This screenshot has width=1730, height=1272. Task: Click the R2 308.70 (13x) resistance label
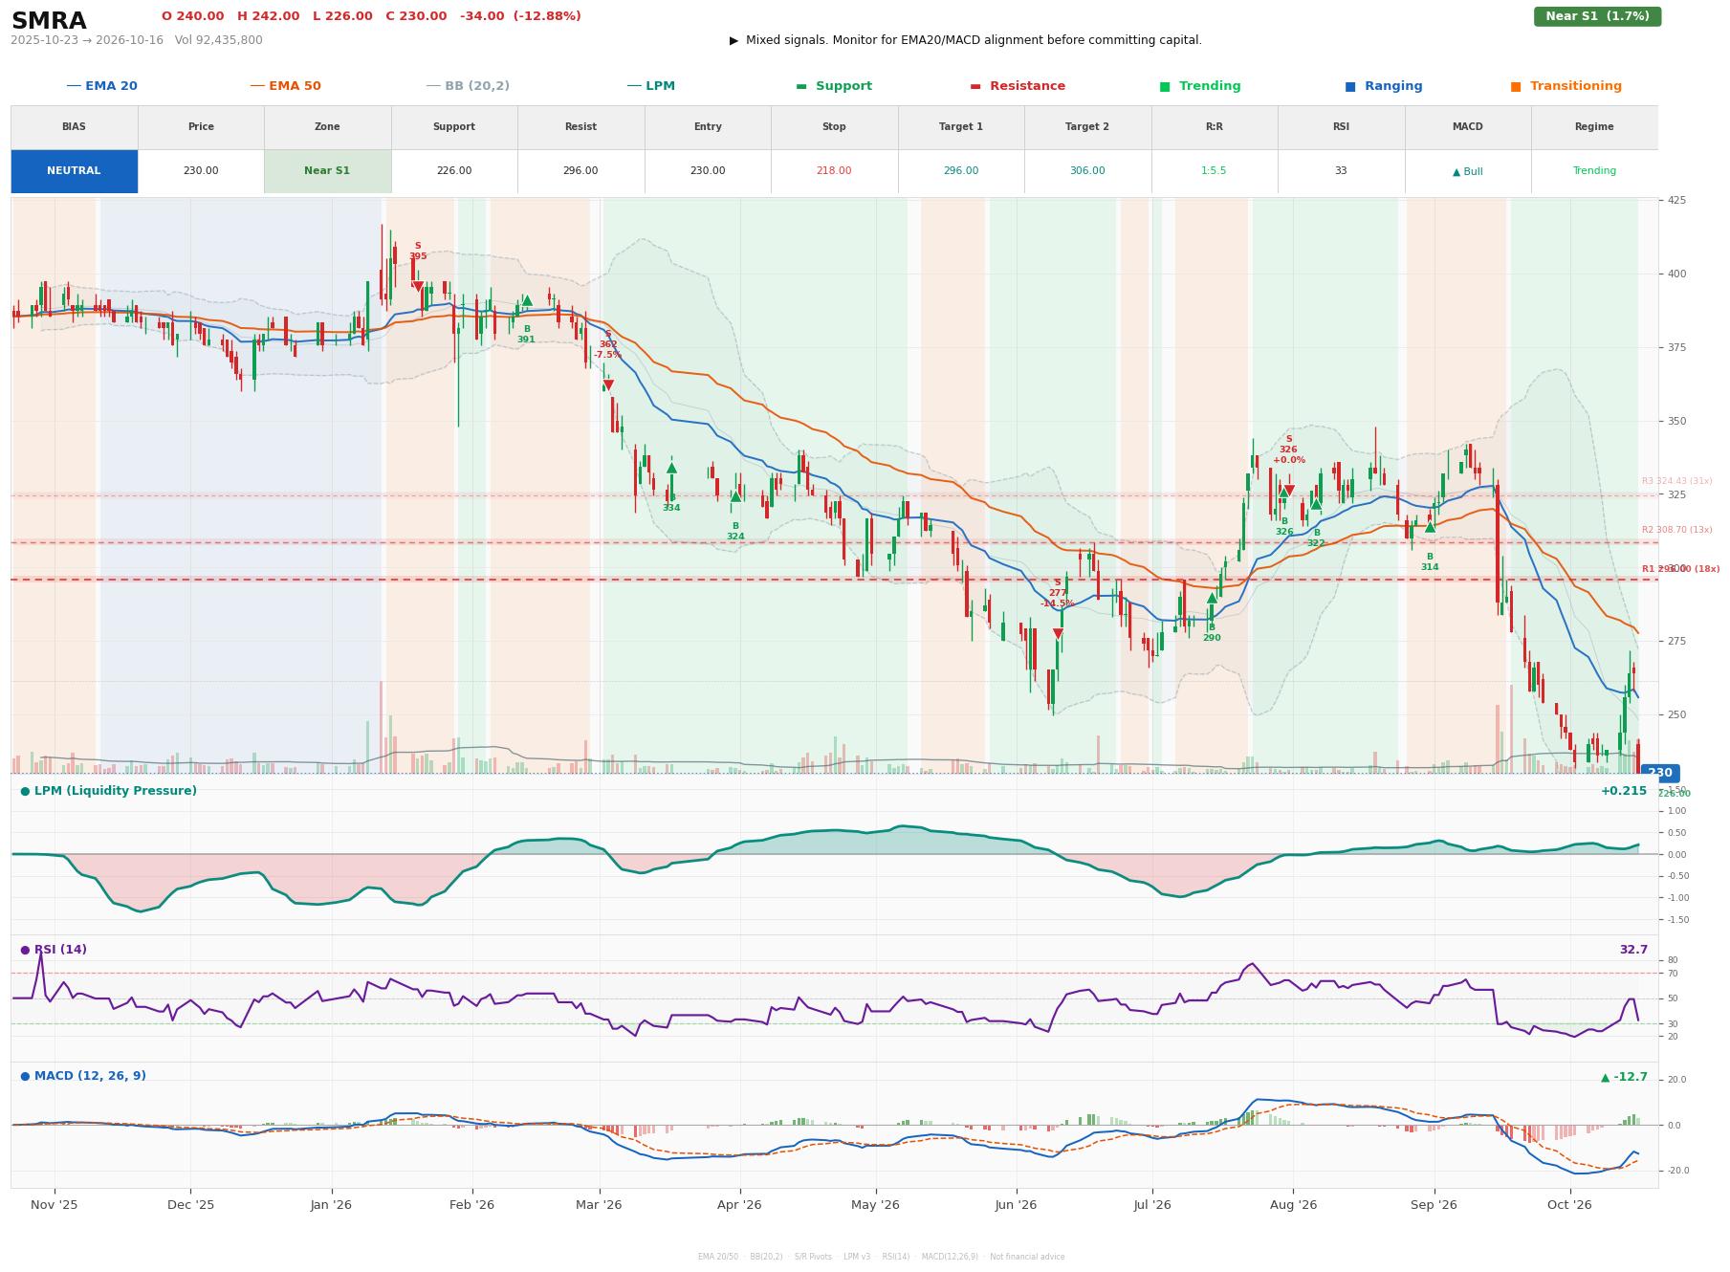click(x=1676, y=530)
